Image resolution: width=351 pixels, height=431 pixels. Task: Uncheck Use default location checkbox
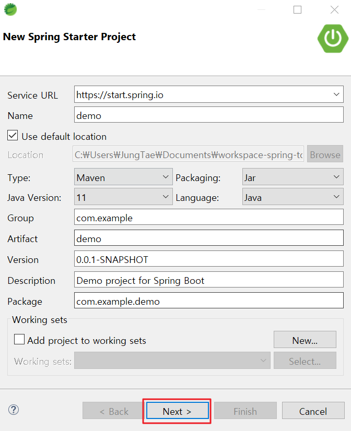(13, 136)
